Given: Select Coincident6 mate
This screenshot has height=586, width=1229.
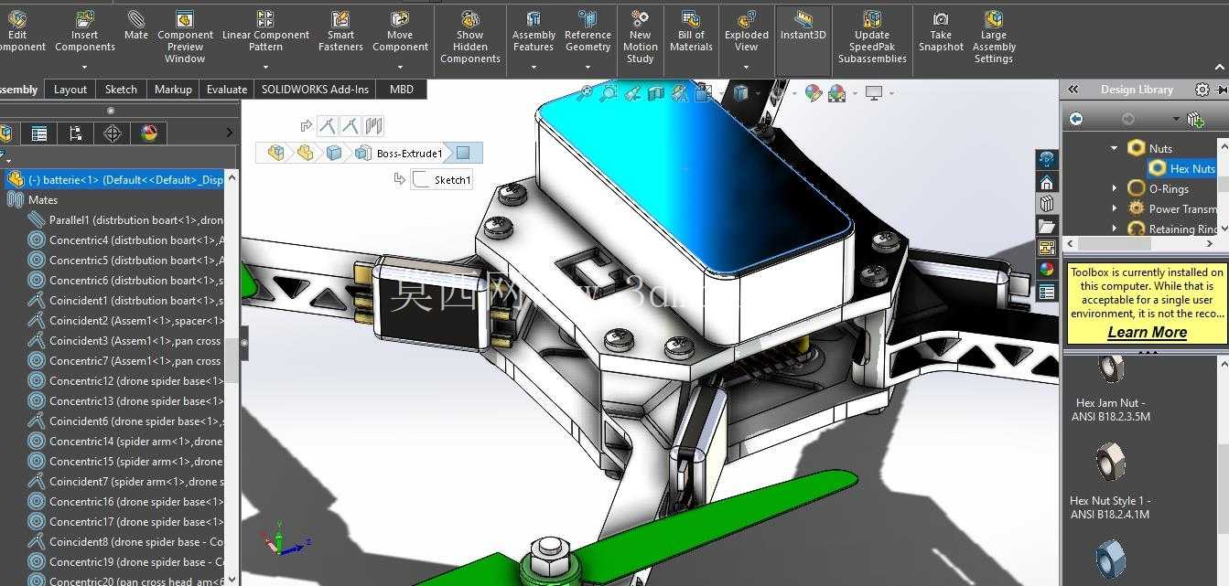Looking at the screenshot, I should 125,421.
